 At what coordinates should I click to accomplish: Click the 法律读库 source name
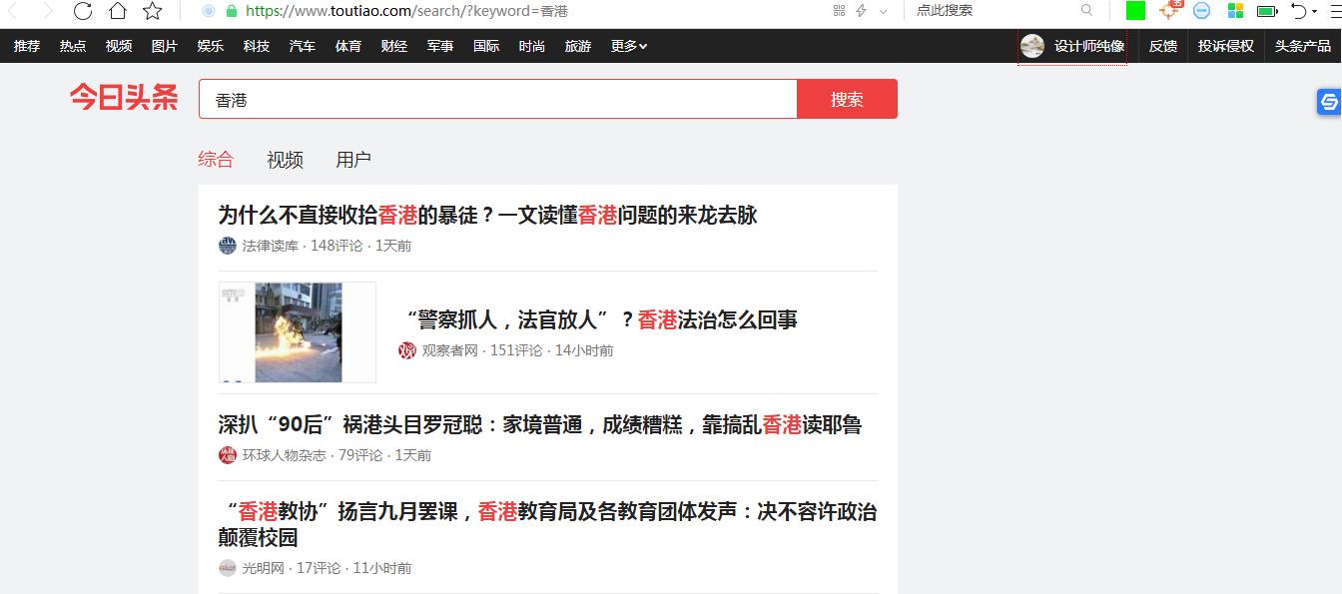pos(270,246)
